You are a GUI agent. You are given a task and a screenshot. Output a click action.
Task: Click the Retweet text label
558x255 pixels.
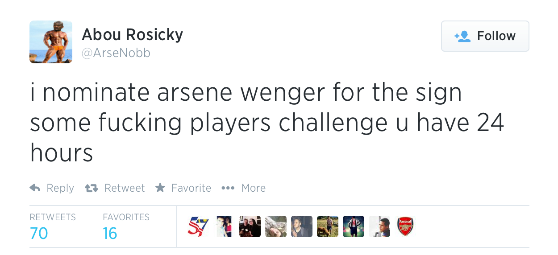point(125,188)
